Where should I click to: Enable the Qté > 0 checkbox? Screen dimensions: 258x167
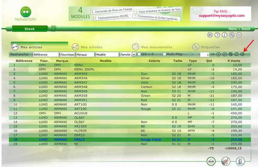[139, 54]
